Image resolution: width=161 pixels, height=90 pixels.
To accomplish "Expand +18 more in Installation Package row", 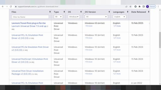I will pyautogui.click(x=89, y=74).
